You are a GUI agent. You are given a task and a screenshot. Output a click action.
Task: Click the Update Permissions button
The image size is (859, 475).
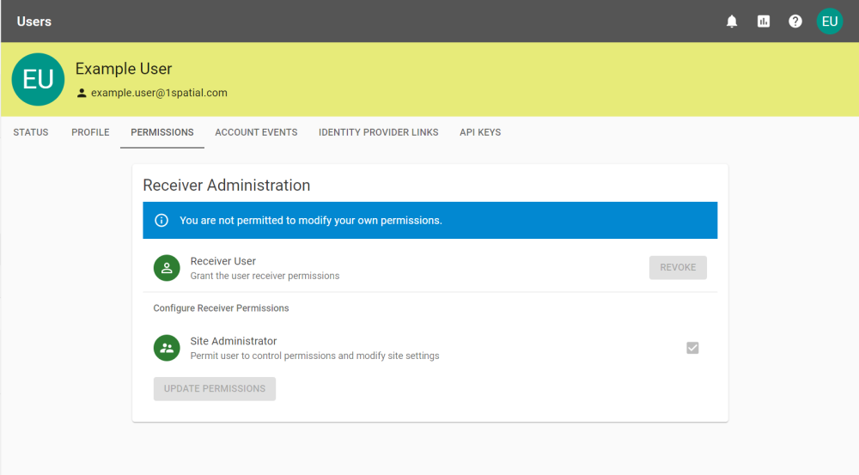214,388
